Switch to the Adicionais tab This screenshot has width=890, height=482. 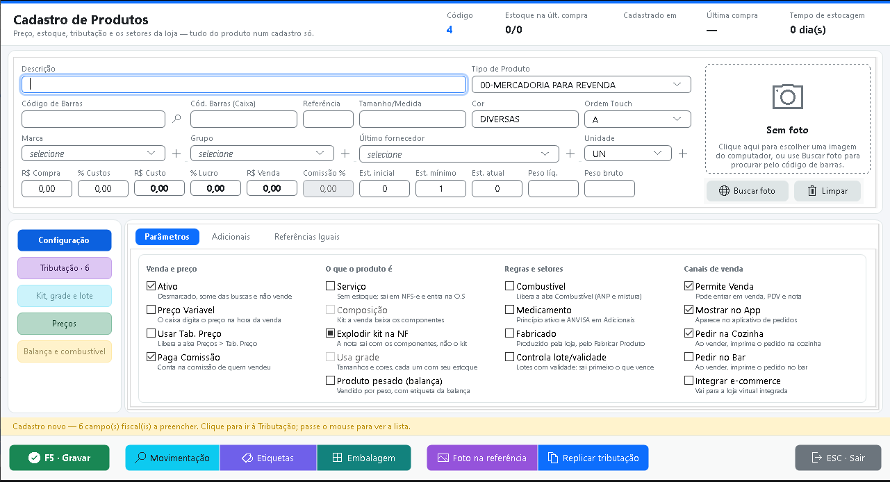click(231, 237)
